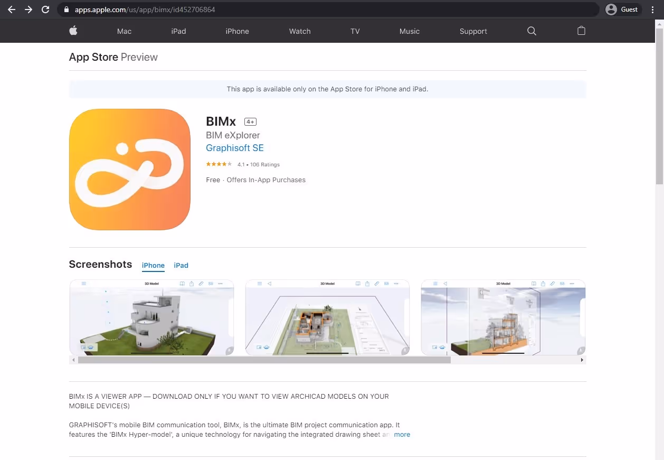This screenshot has height=460, width=664.
Task: Open the shopping bag icon
Action: click(581, 31)
